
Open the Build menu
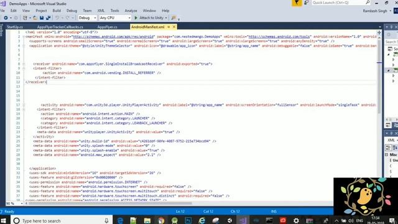pos(57,11)
